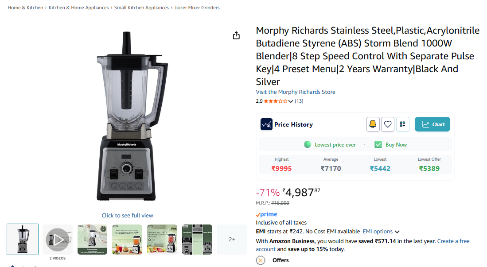Click the share icon above the product image
Image resolution: width=487 pixels, height=267 pixels.
[236, 35]
